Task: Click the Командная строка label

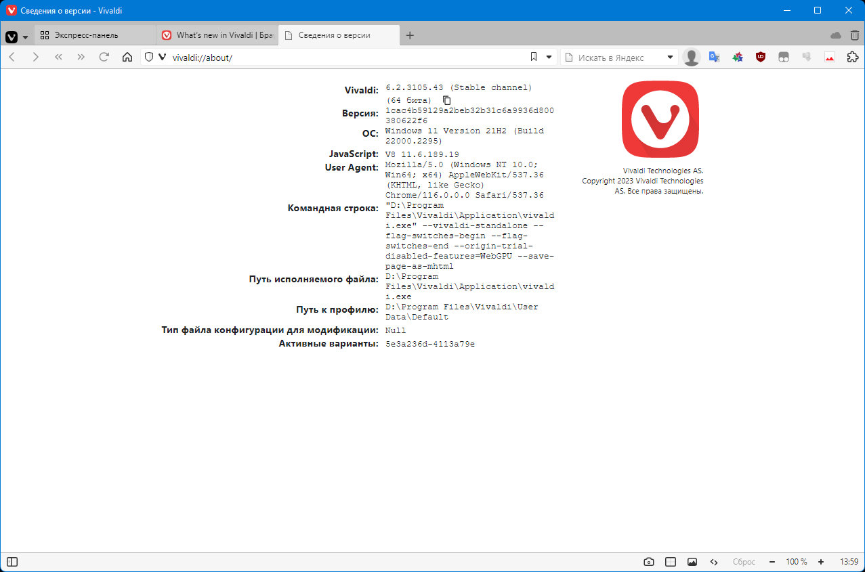Action: coord(333,208)
